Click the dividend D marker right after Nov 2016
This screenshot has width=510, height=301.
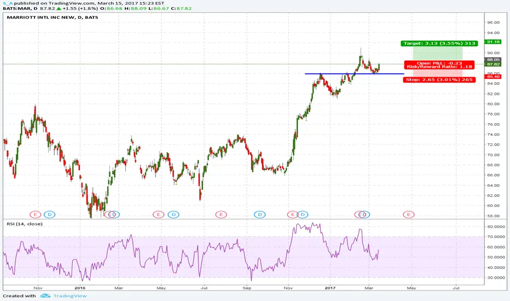(303, 215)
